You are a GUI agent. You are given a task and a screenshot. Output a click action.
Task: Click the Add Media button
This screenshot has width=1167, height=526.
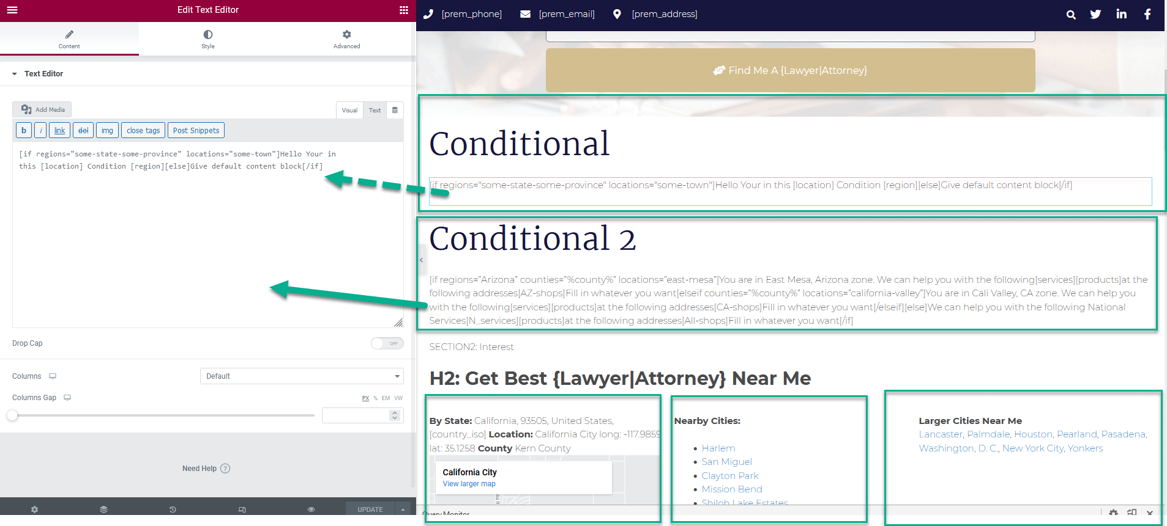(x=42, y=109)
